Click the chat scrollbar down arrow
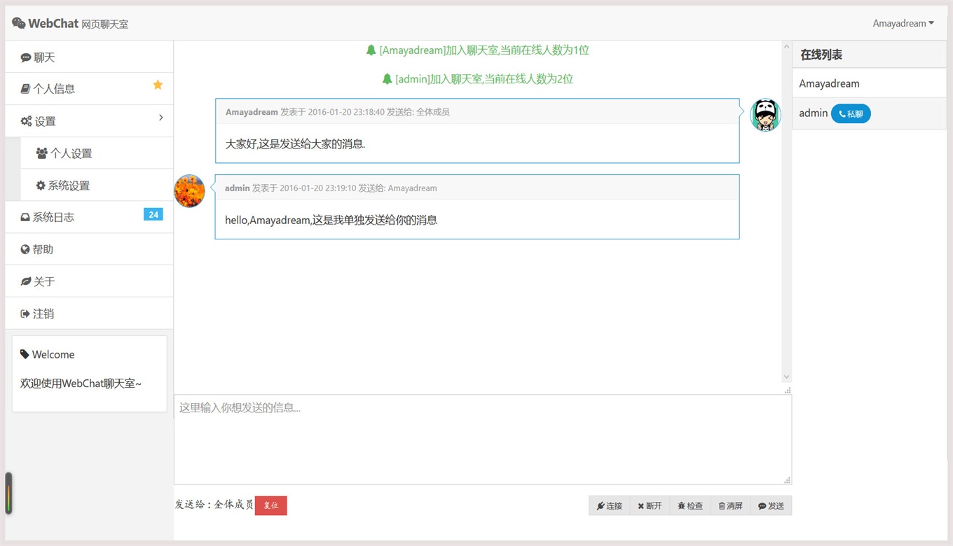Image resolution: width=953 pixels, height=546 pixels. (786, 377)
